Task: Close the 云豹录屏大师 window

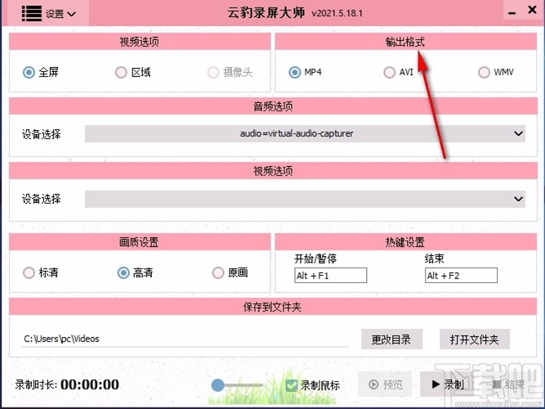Action: pyautogui.click(x=532, y=10)
